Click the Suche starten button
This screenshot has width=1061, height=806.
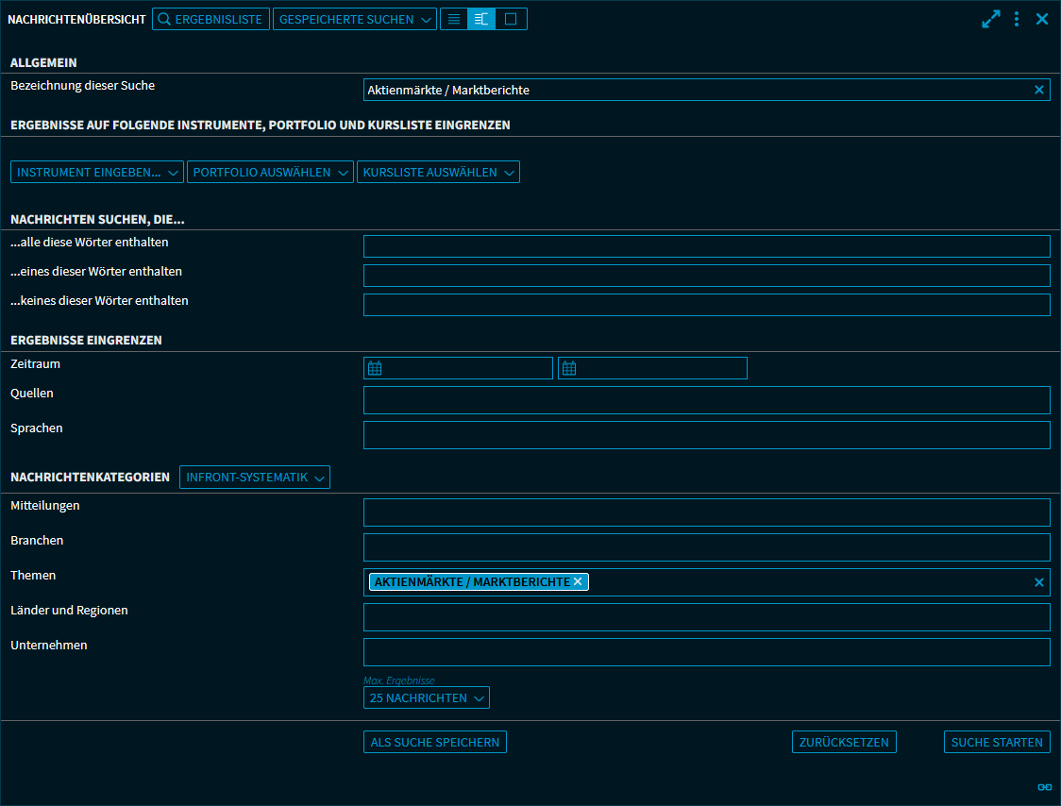coord(997,742)
